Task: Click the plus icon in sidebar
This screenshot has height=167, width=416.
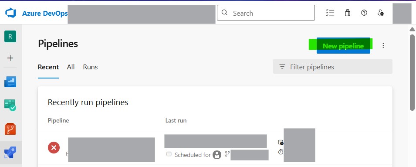Action: pyautogui.click(x=10, y=58)
